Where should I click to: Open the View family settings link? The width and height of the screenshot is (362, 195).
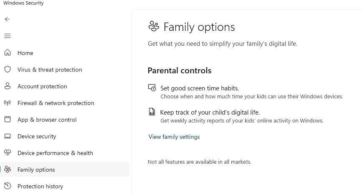pyautogui.click(x=174, y=137)
